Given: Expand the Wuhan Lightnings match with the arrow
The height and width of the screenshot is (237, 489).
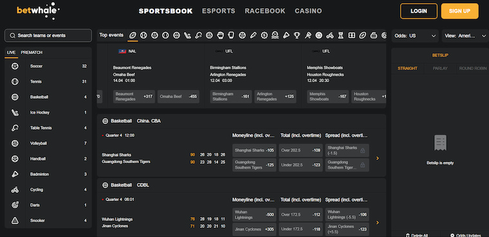Looking at the screenshot, I should 378,222.
